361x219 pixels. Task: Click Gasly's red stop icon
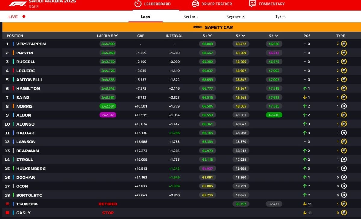click(x=7, y=213)
